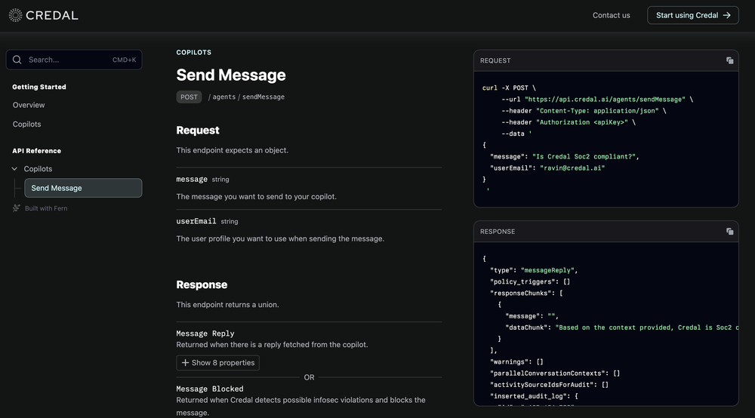Open Copilots under API Reference
This screenshot has height=418, width=755.
[38, 169]
